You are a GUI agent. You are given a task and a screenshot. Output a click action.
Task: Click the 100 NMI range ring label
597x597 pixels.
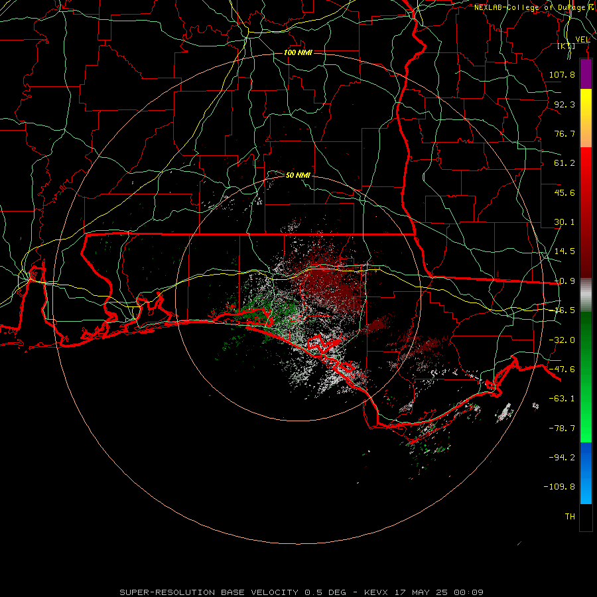(298, 52)
